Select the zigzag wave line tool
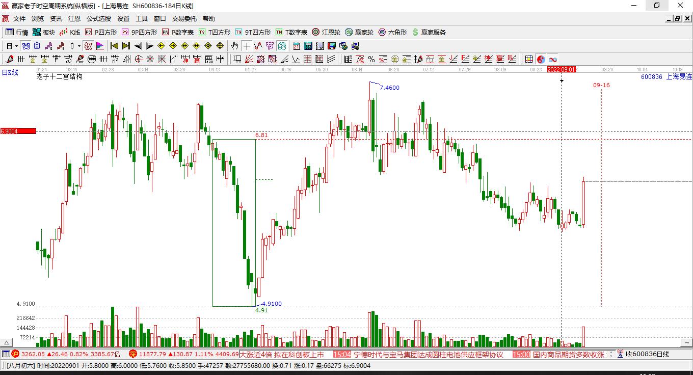Image resolution: width=693 pixels, height=375 pixels. coord(296,59)
